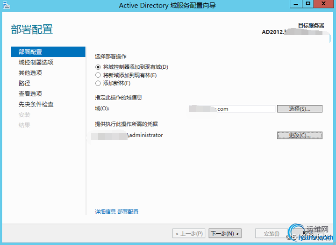Open the 部署配置 step in sidebar
336x245 pixels.
click(x=48, y=52)
